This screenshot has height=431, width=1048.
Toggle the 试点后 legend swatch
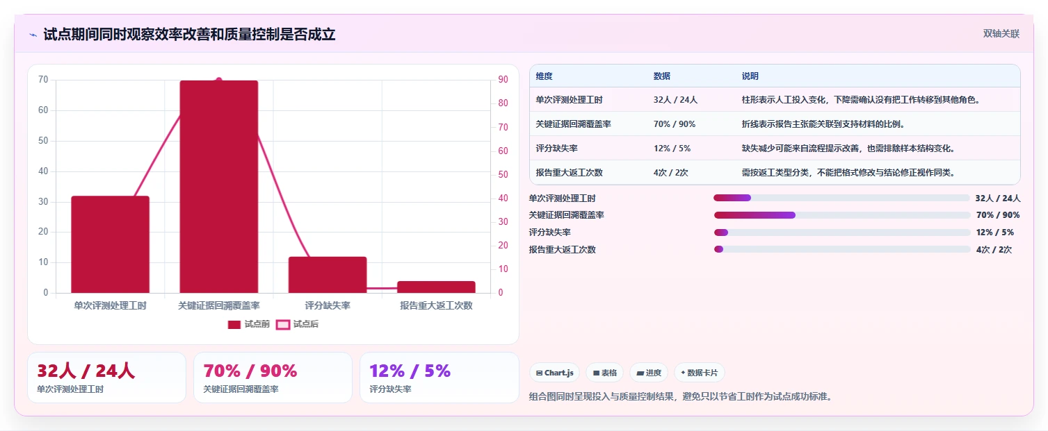coord(283,324)
